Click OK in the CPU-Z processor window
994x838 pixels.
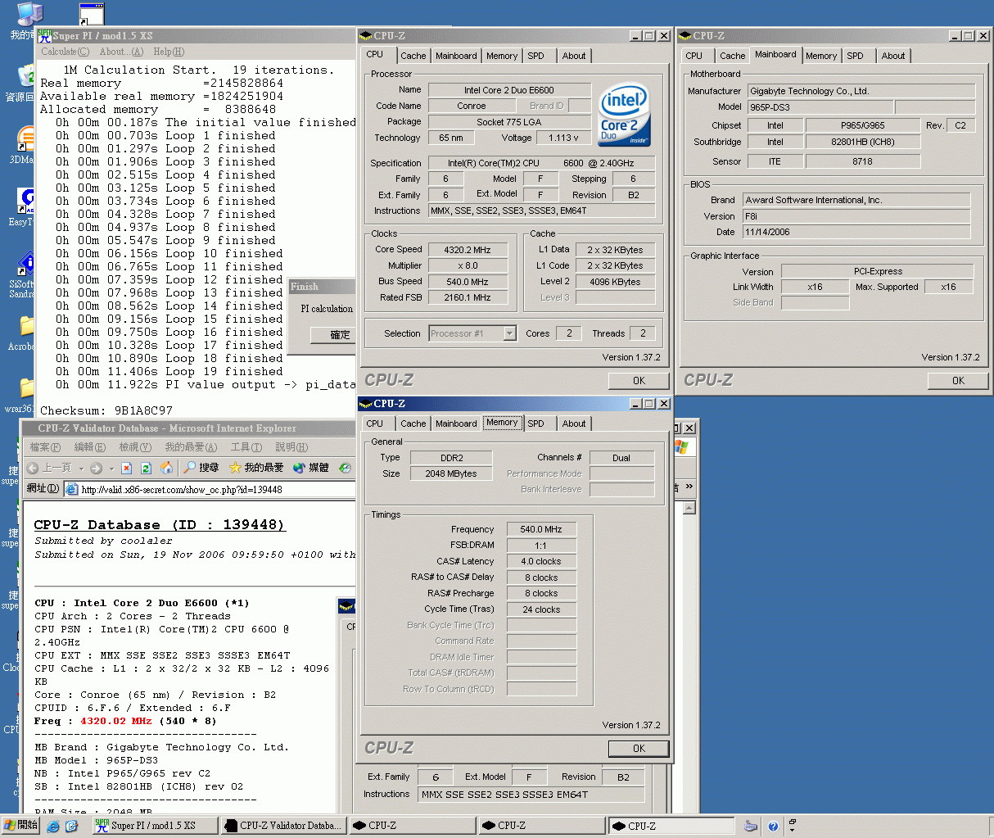(x=639, y=381)
